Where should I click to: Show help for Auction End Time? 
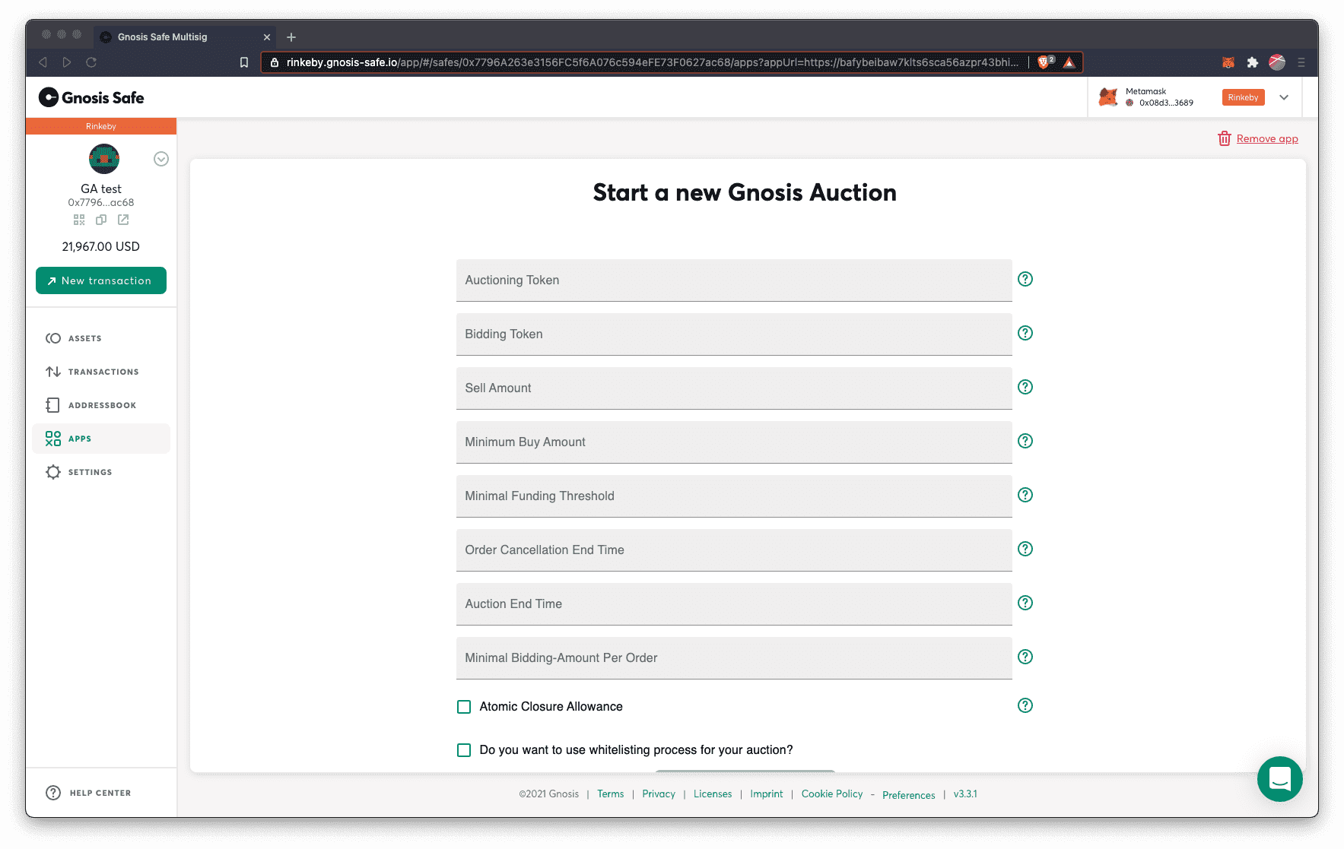coord(1025,603)
